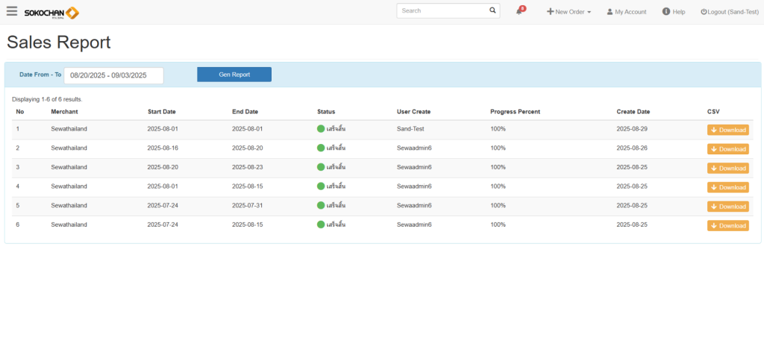The width and height of the screenshot is (764, 343).
Task: Click the search text field
Action: tap(442, 11)
